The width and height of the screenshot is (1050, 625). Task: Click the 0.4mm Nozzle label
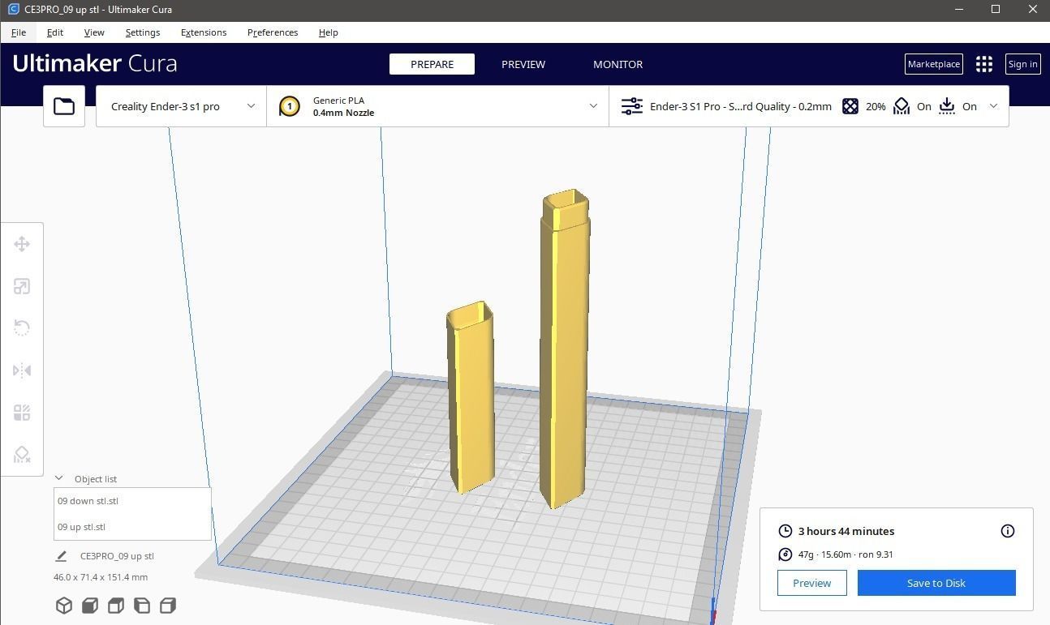coord(343,113)
